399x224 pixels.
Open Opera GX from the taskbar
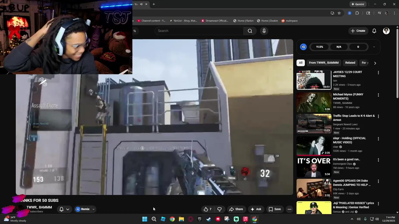tap(190, 219)
